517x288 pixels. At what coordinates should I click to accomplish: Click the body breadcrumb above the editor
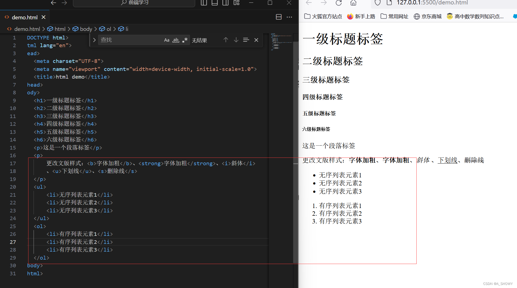[86, 29]
